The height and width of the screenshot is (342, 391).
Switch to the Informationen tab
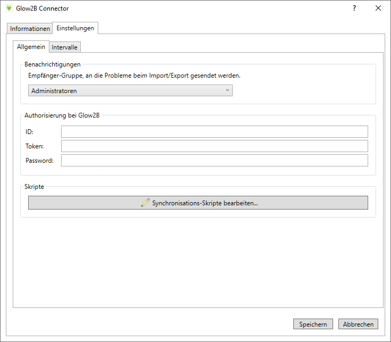30,29
